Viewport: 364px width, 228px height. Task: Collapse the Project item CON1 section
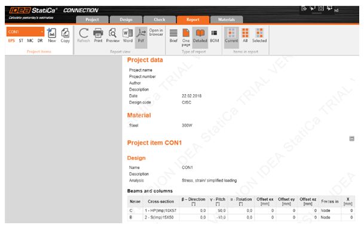[x=351, y=139]
